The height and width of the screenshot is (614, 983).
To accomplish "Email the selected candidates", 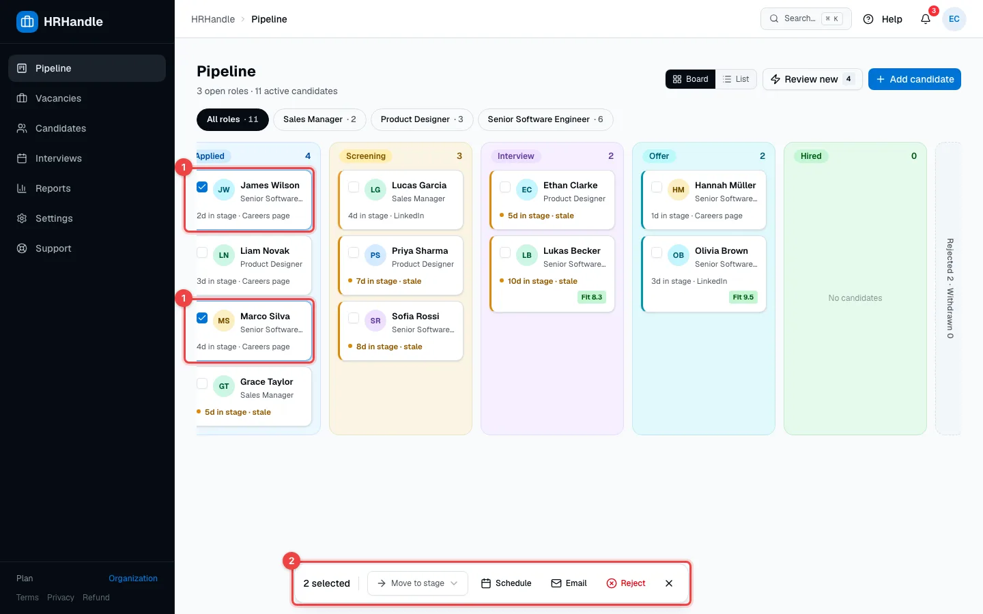I will click(569, 583).
